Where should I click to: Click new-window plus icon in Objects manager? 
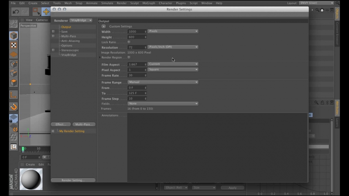tap(332, 10)
